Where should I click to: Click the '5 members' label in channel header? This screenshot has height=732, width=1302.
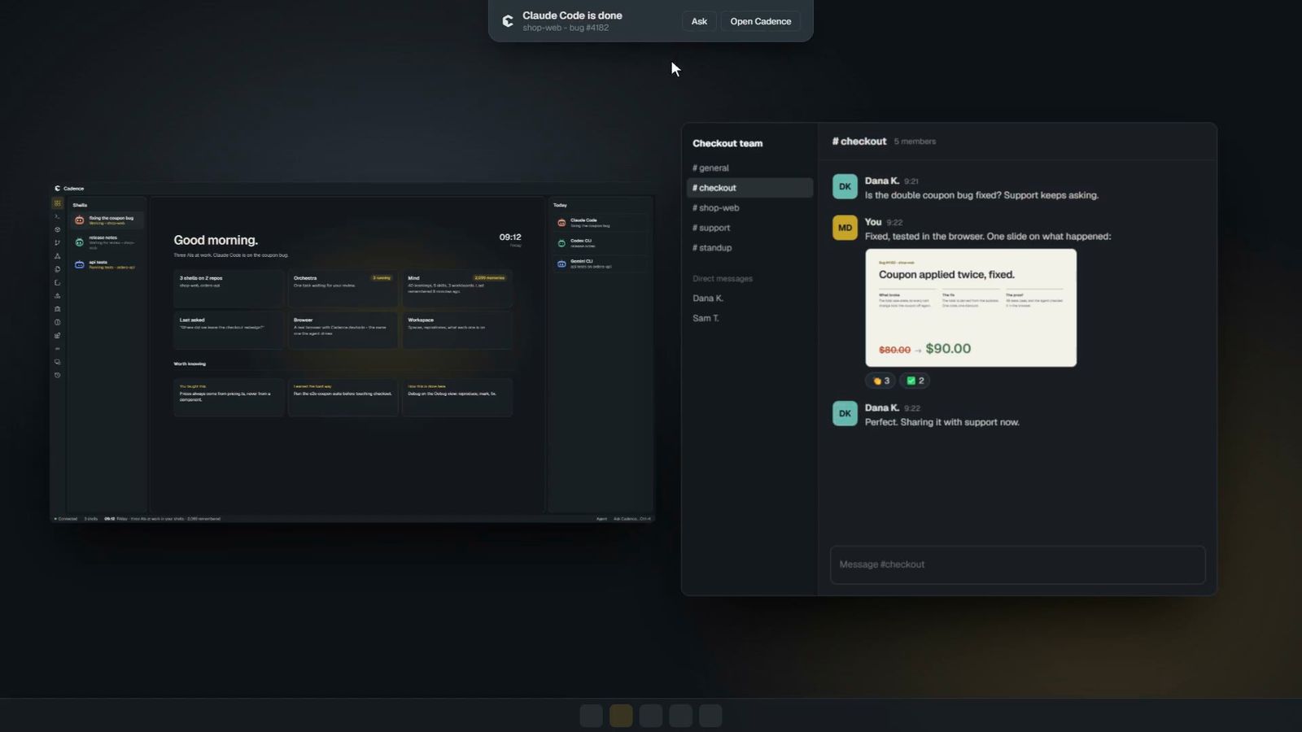[915, 142]
